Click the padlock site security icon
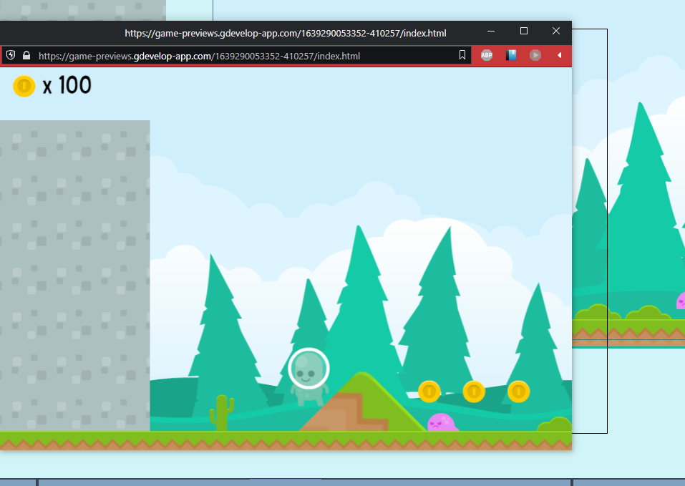 [x=26, y=55]
